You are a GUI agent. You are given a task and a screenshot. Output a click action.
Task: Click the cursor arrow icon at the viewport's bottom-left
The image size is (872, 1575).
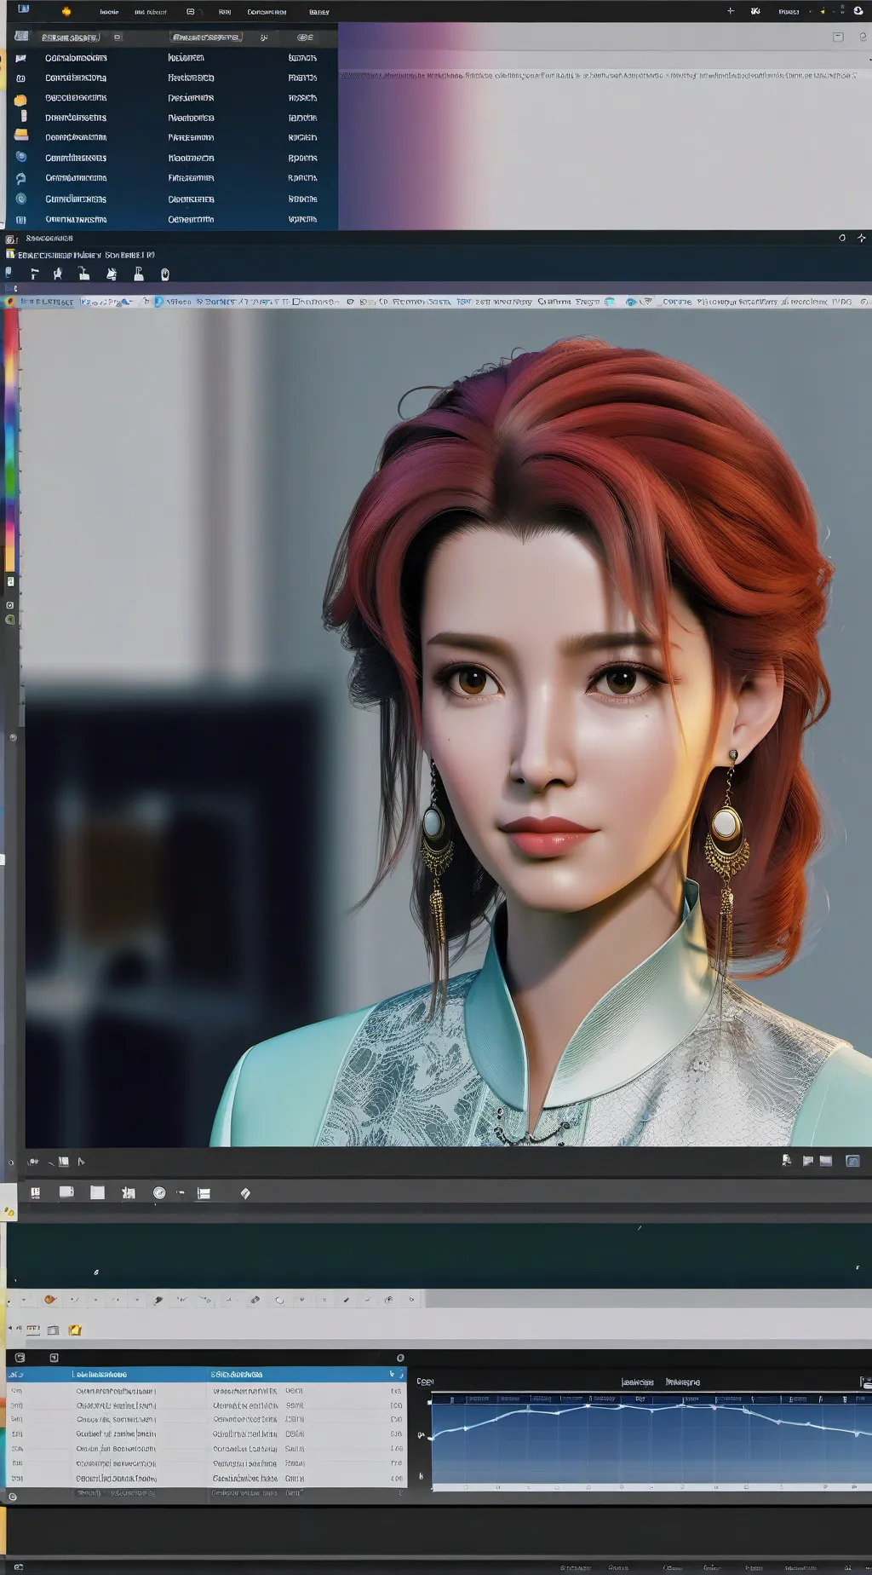(82, 1162)
